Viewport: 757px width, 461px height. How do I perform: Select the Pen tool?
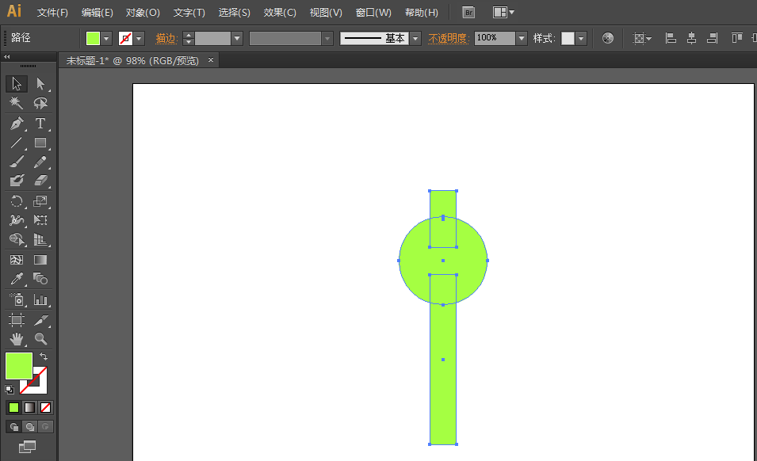[x=17, y=123]
